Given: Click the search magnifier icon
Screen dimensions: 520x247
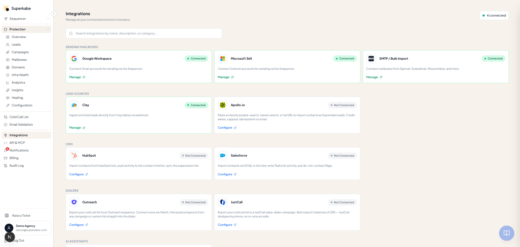Looking at the screenshot, I should coord(71,33).
